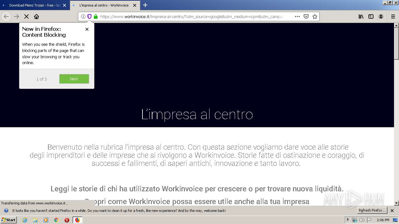Click Firefox taskbar icon
Screen dimensions: 399x224
point(77,220)
